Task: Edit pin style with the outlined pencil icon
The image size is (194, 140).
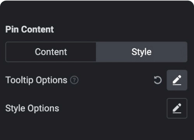Action: pos(177,108)
